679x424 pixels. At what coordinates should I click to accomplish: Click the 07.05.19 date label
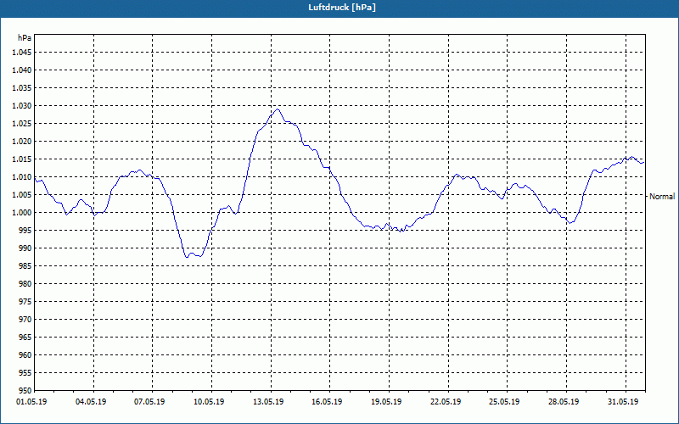click(x=149, y=402)
